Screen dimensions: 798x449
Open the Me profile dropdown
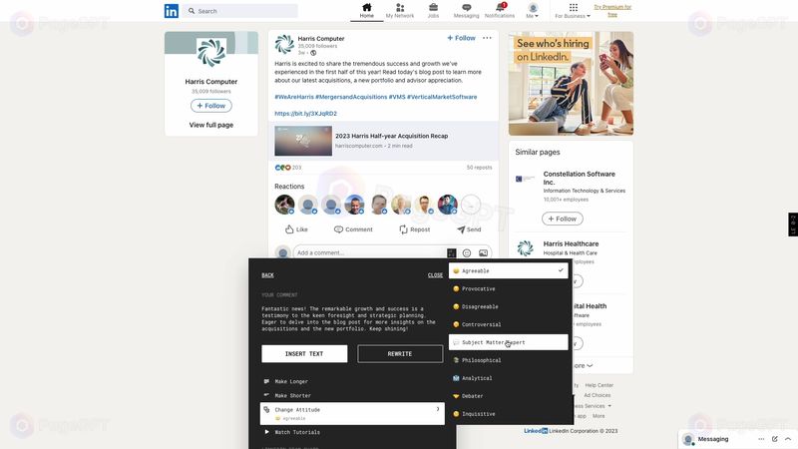click(x=533, y=11)
